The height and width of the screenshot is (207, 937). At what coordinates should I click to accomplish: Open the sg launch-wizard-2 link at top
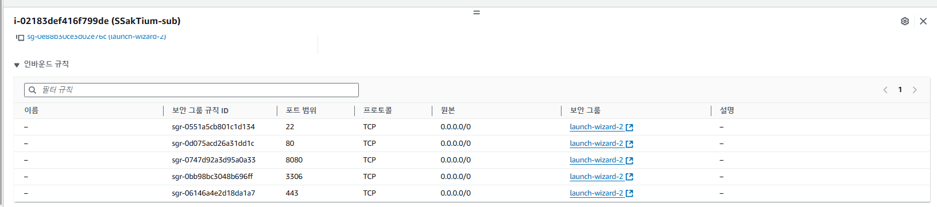(x=96, y=37)
